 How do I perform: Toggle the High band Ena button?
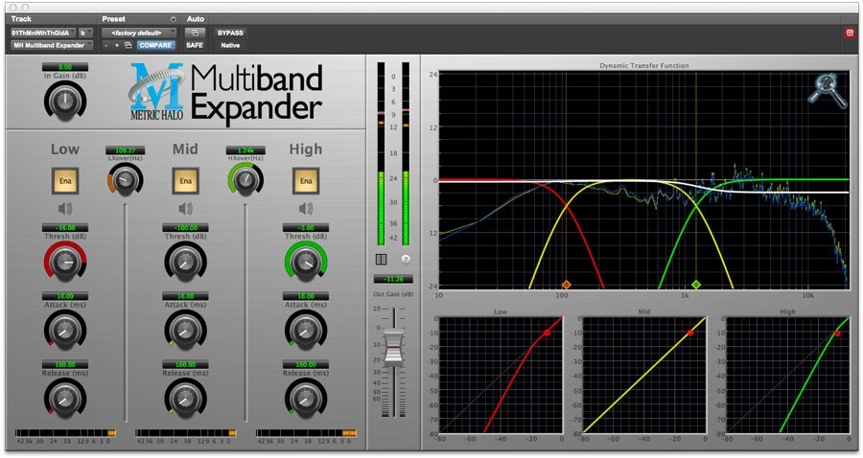(306, 181)
